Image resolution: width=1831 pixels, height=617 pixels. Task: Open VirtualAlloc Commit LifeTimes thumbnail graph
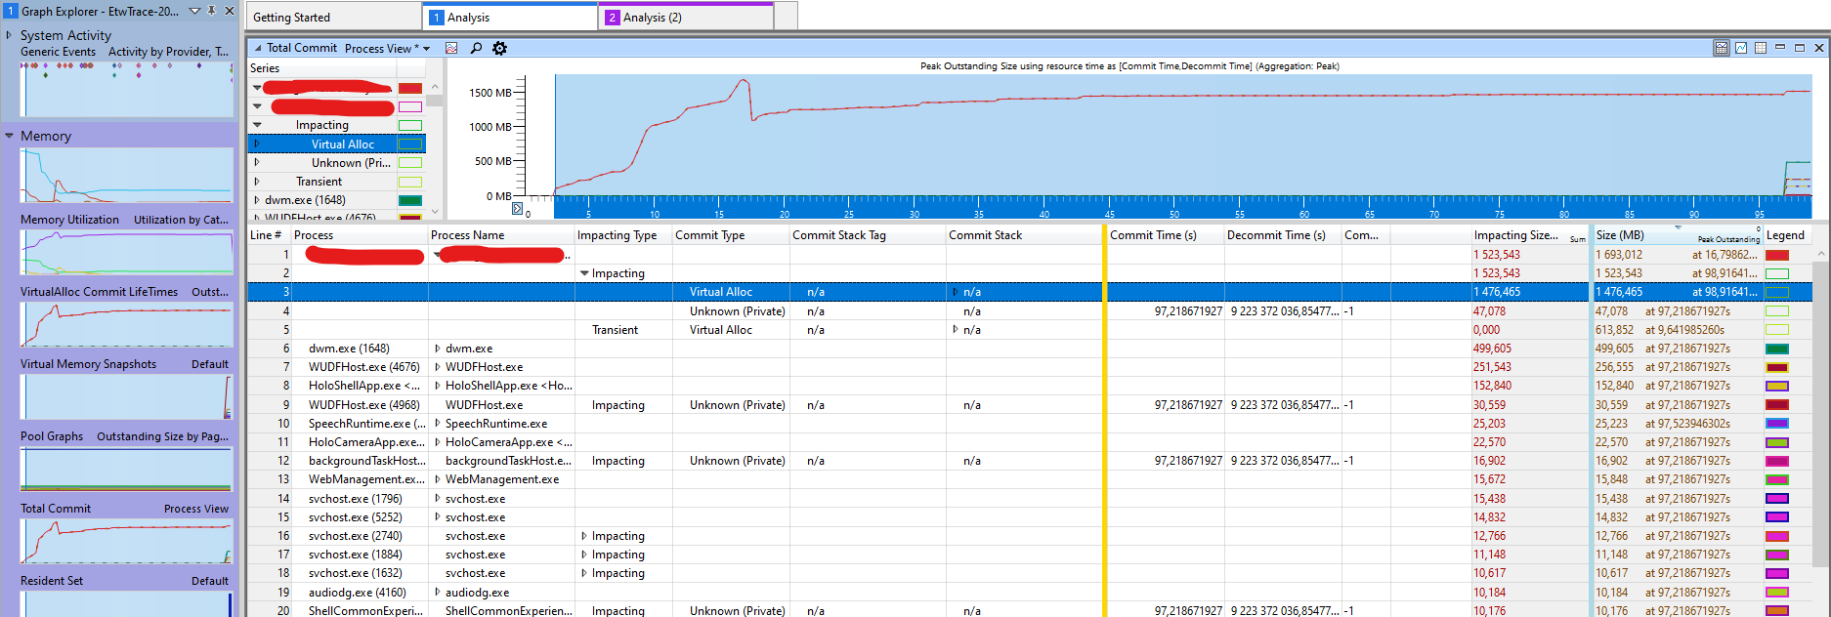127,325
